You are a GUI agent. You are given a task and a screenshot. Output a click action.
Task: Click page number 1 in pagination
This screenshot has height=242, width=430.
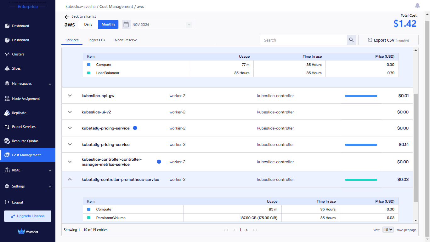pos(240,230)
